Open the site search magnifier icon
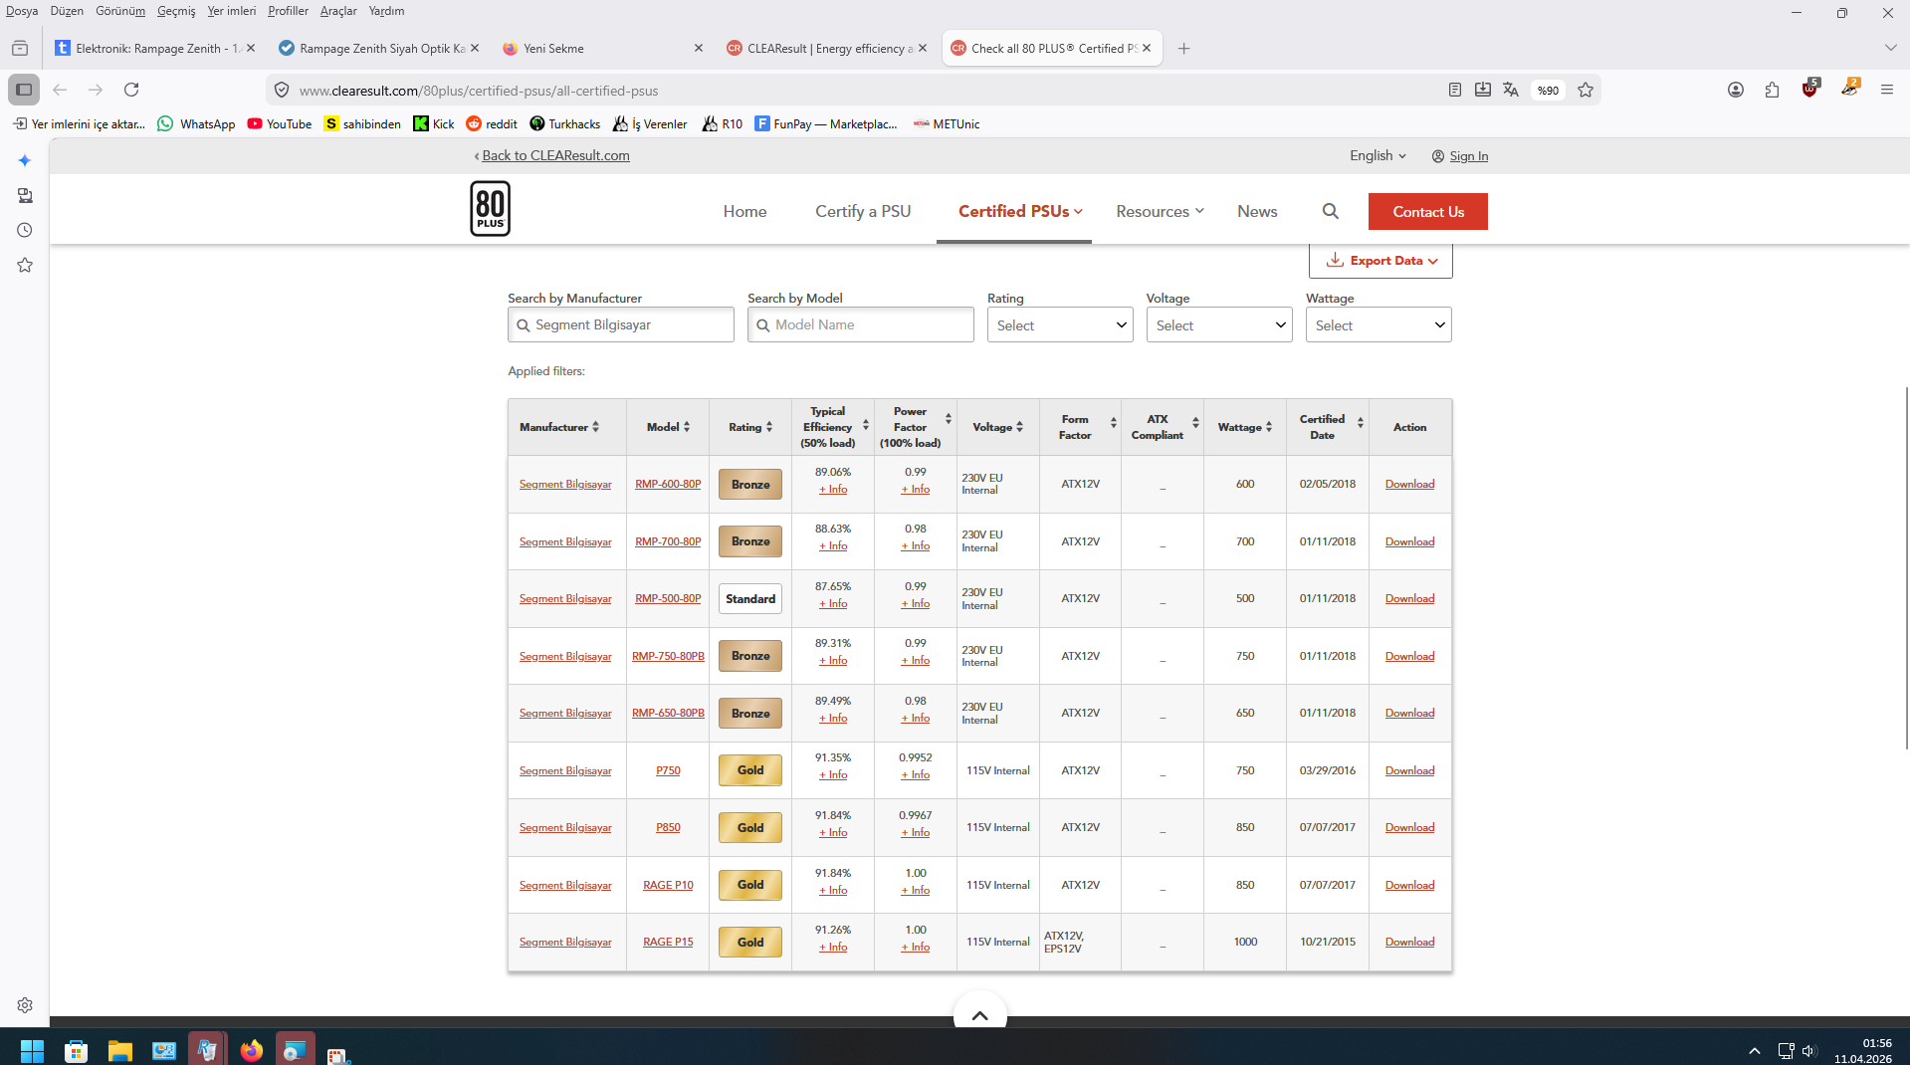This screenshot has height=1065, width=1910. 1331,211
